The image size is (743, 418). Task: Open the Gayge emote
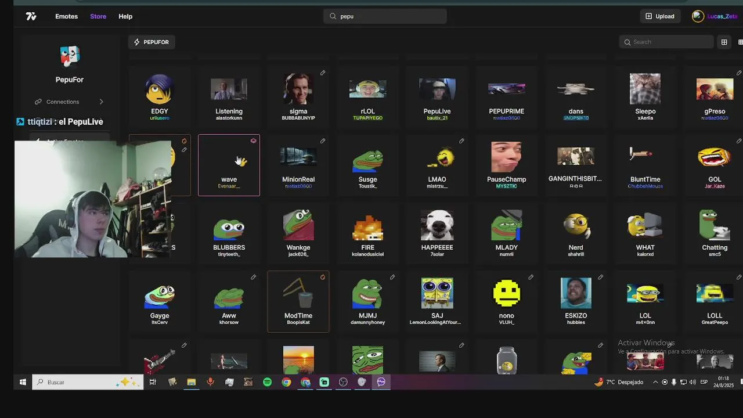pyautogui.click(x=160, y=301)
